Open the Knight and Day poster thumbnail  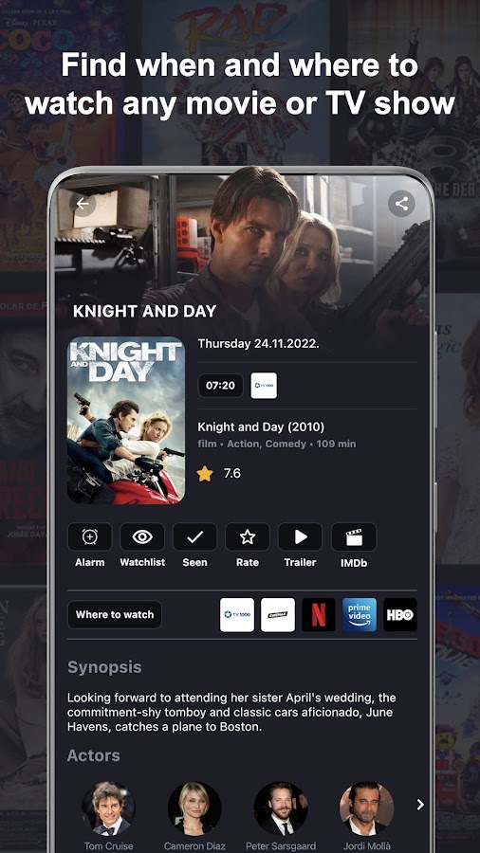coord(126,420)
